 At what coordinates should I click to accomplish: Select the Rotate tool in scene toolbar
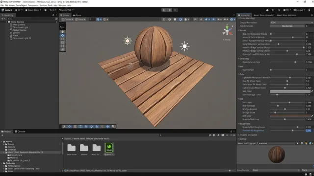[62, 39]
